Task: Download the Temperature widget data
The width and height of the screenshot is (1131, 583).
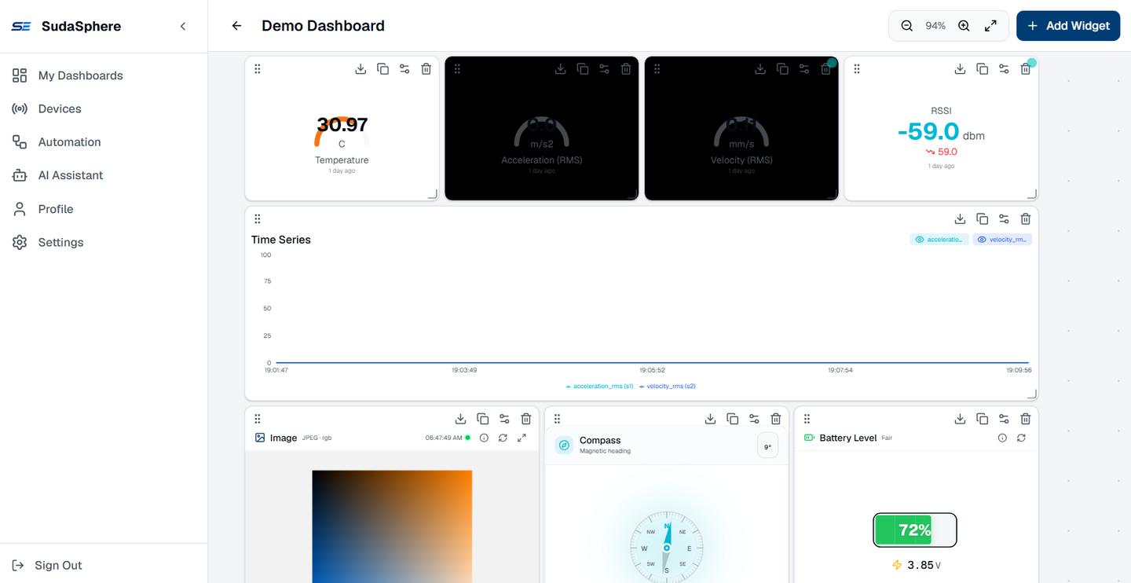Action: [361, 69]
